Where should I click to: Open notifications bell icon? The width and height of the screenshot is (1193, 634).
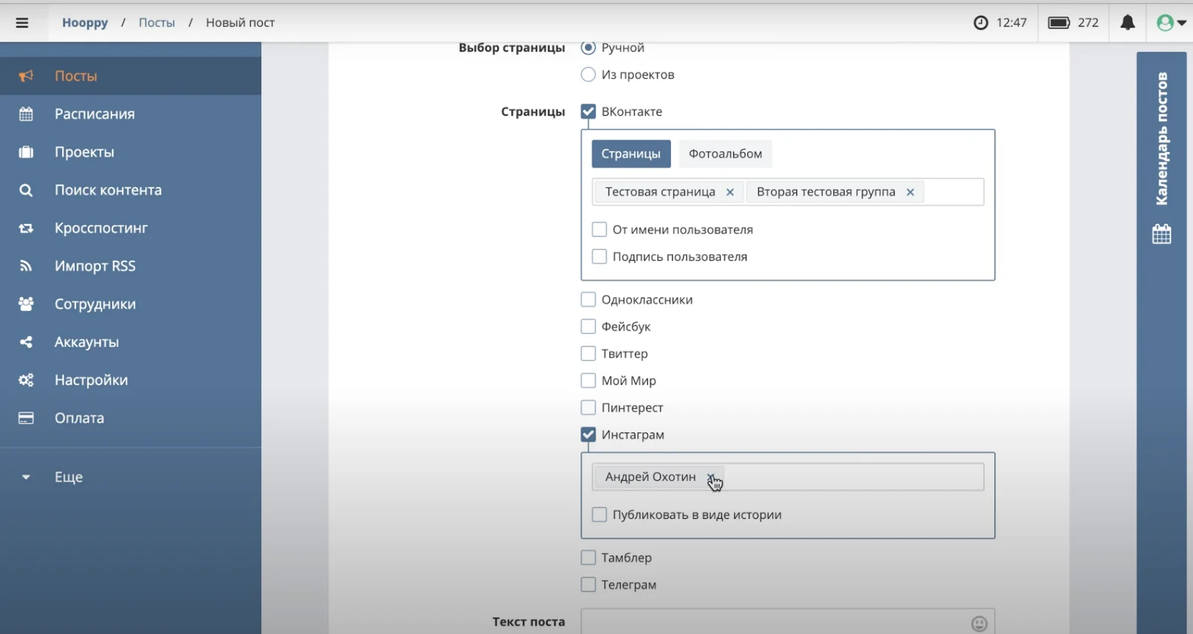(x=1127, y=22)
